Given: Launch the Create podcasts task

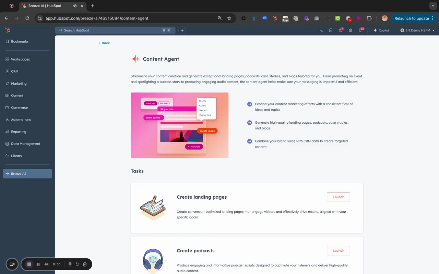Looking at the screenshot, I should click(x=338, y=250).
